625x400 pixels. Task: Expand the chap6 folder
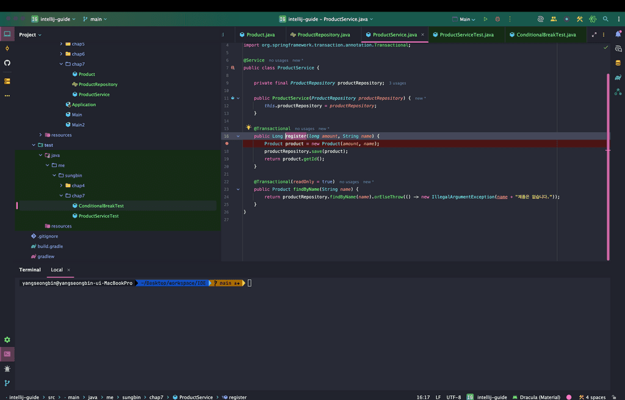pos(61,54)
